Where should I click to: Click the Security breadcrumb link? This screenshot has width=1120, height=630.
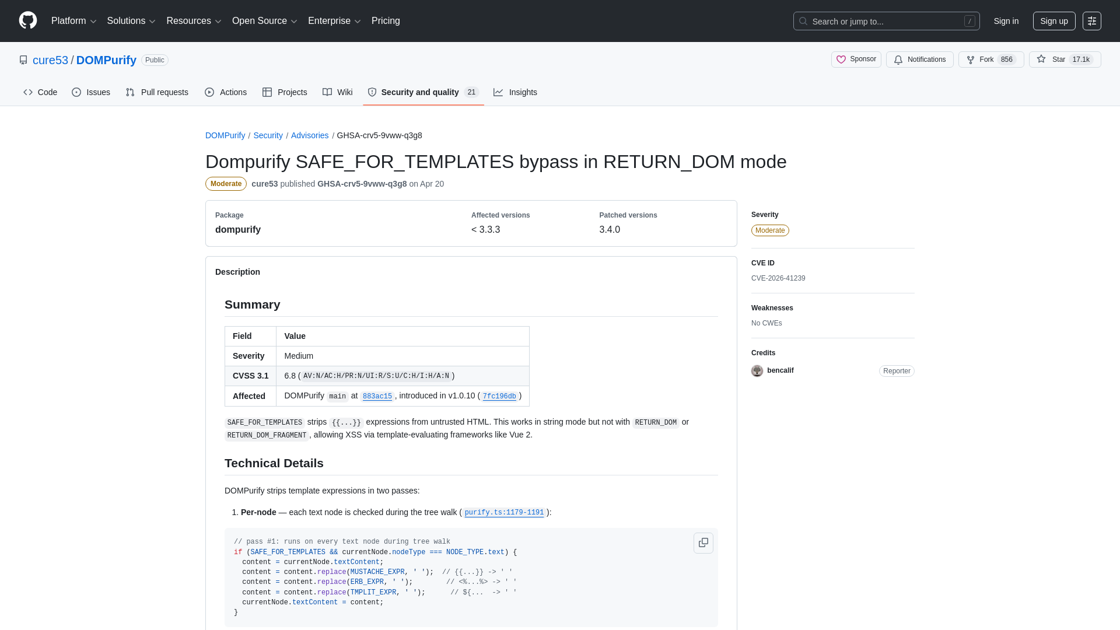[268, 135]
